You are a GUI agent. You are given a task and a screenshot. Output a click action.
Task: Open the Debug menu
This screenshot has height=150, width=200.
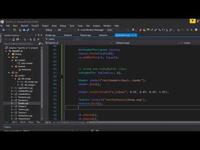click(x=63, y=26)
